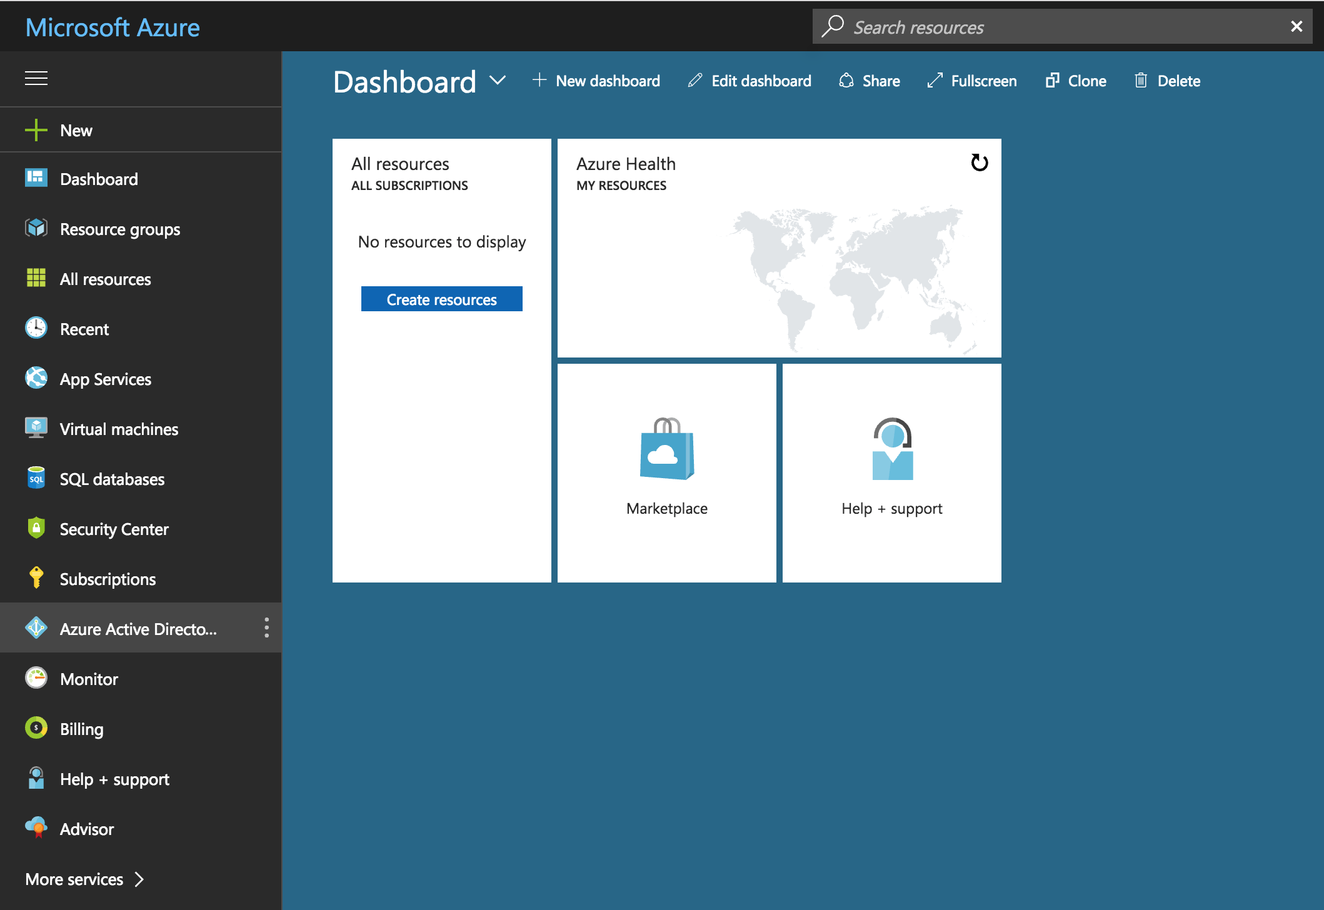Click the Create resources button
The width and height of the screenshot is (1324, 910).
(441, 299)
